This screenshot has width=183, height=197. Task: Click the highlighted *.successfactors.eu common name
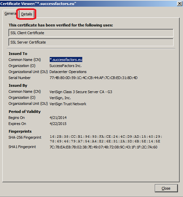pyautogui.click(x=66, y=60)
